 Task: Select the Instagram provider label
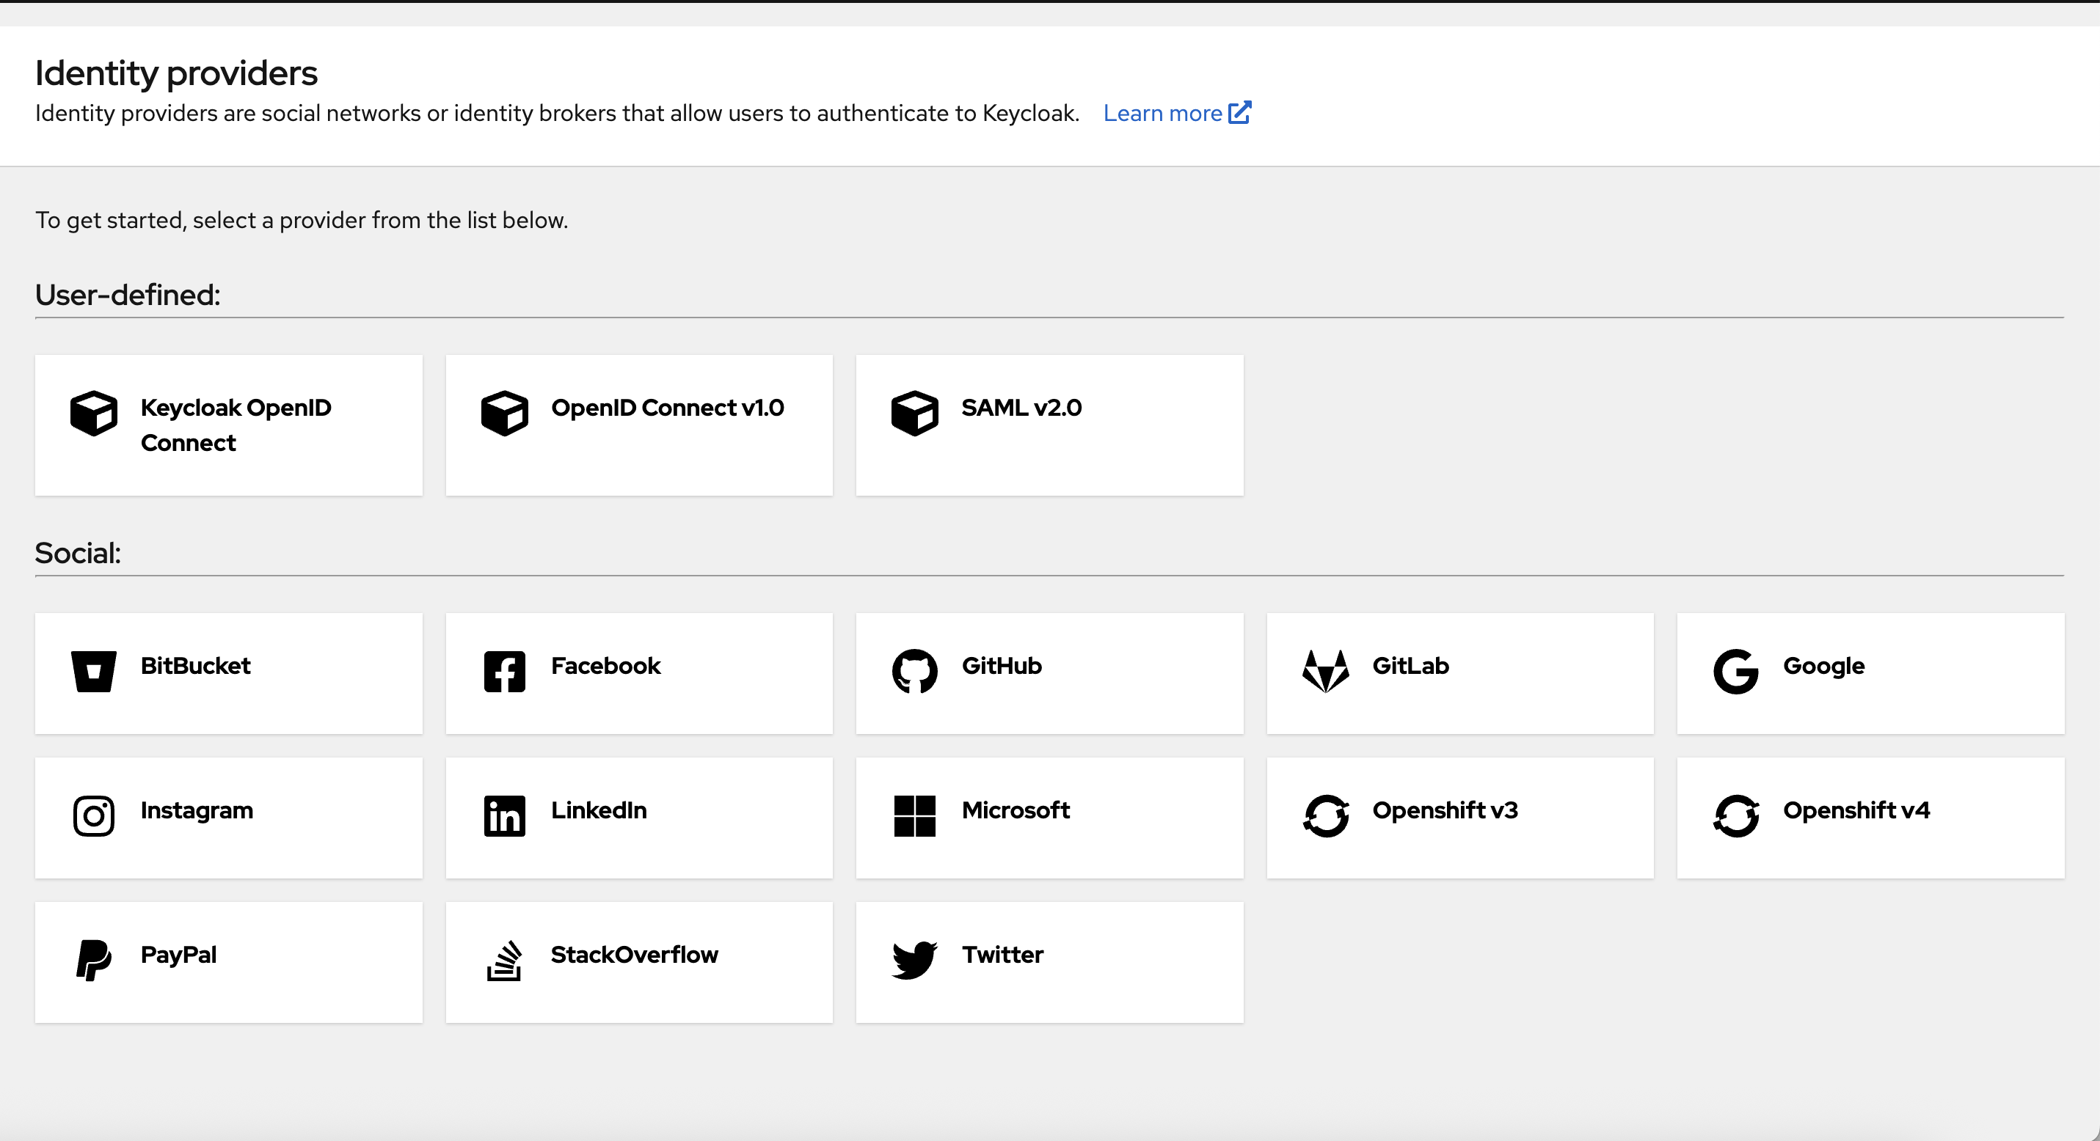(197, 811)
